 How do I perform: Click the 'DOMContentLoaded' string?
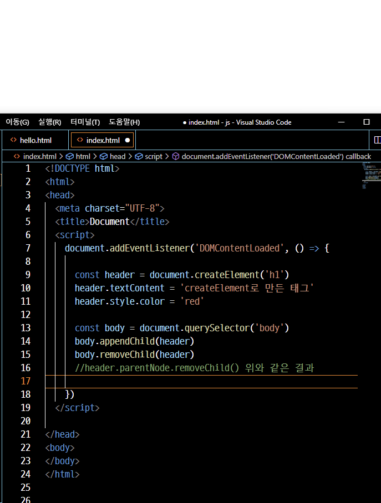coord(240,248)
